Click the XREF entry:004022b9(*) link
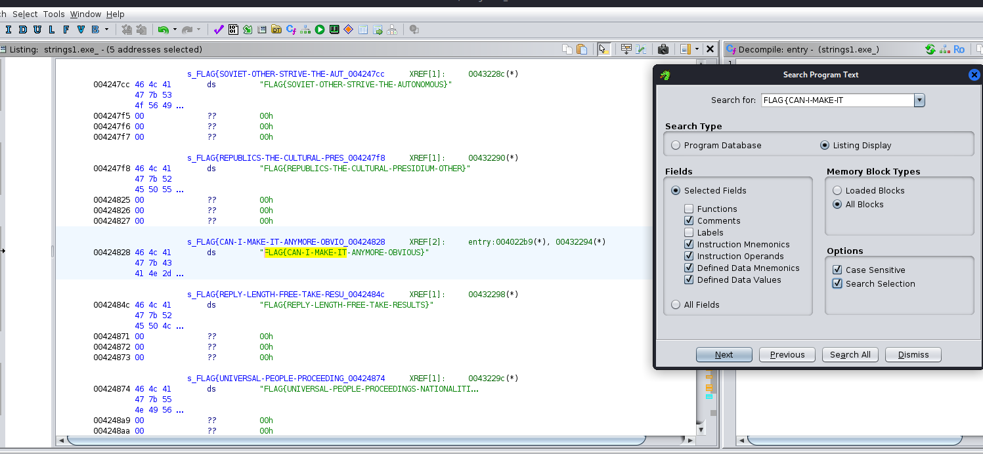Viewport: 983px width, 454px height. point(508,242)
